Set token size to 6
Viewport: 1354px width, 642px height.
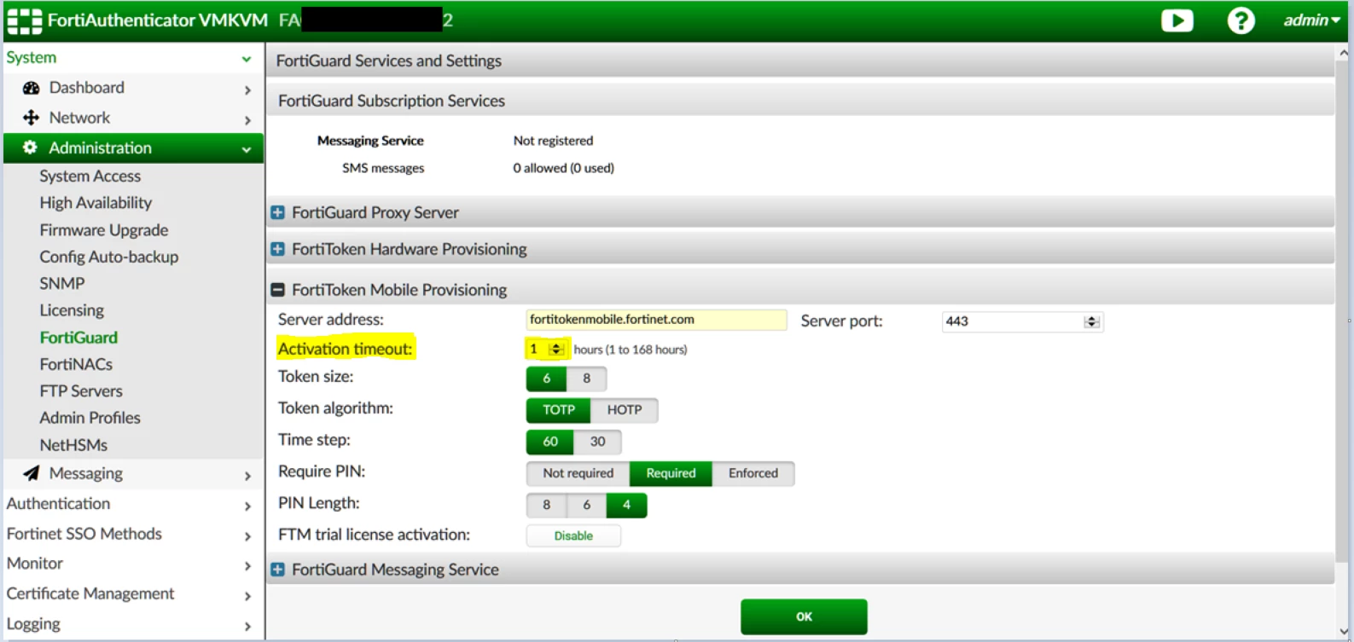[x=546, y=379]
